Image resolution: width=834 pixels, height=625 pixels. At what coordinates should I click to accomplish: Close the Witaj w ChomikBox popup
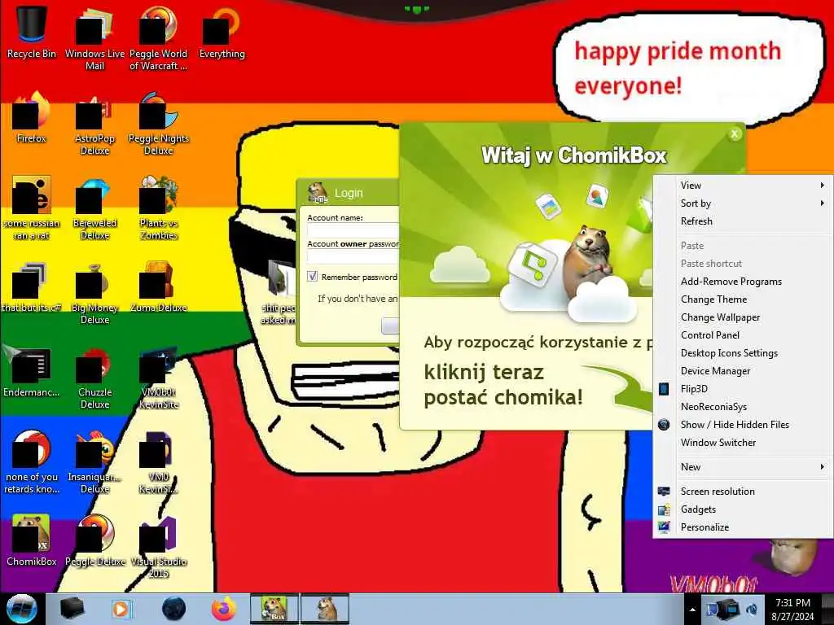coord(735,134)
